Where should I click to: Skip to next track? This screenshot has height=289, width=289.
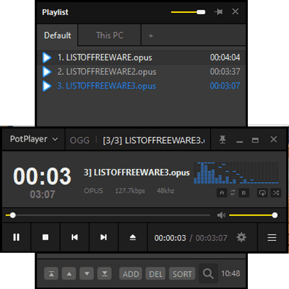click(x=103, y=237)
